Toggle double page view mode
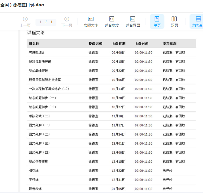Image resolution: width=203 pixels, height=193 pixels. coord(174,19)
